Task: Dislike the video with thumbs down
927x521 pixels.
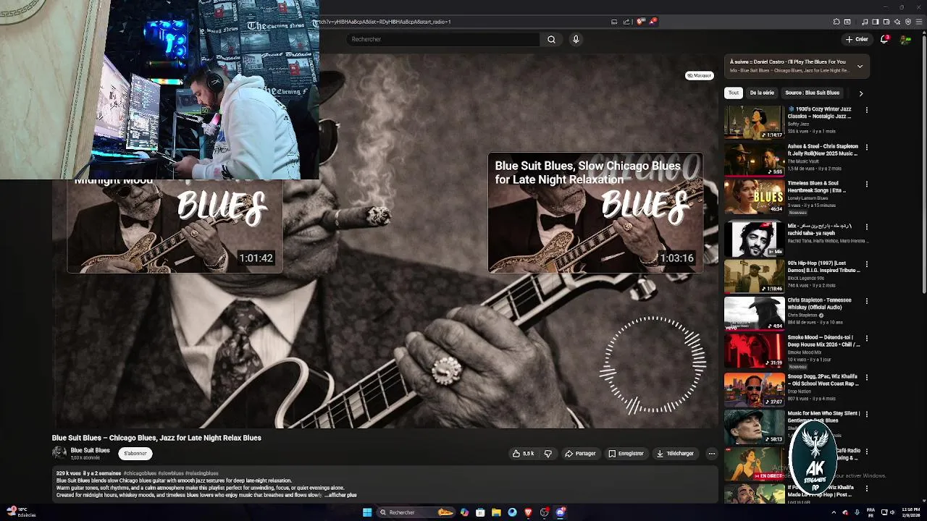Action: tap(548, 454)
